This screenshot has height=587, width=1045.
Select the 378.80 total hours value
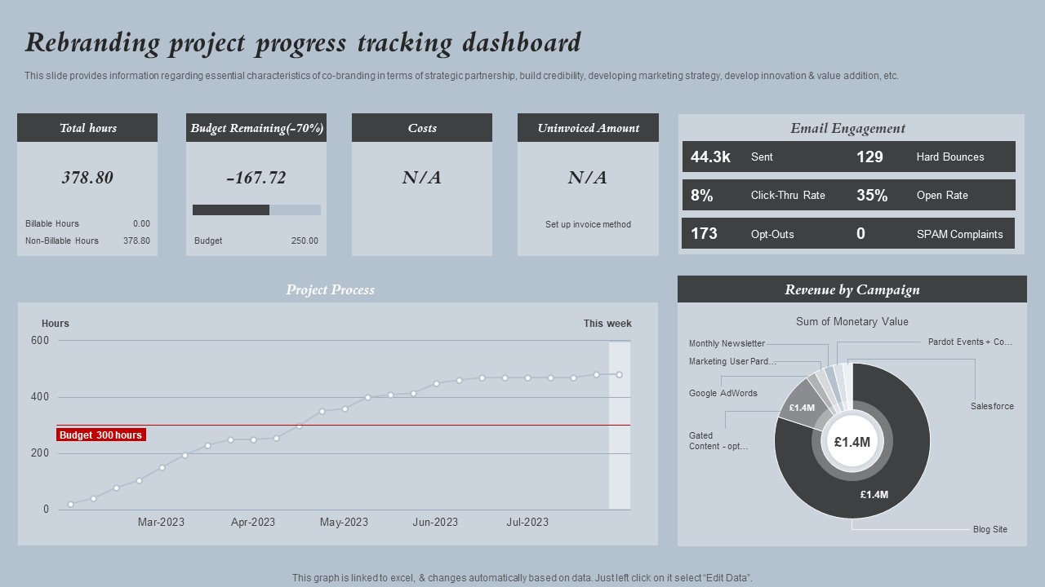point(87,178)
